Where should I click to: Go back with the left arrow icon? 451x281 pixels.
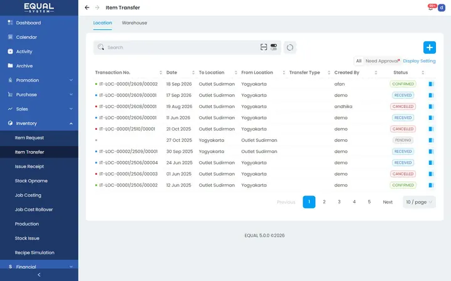87,7
